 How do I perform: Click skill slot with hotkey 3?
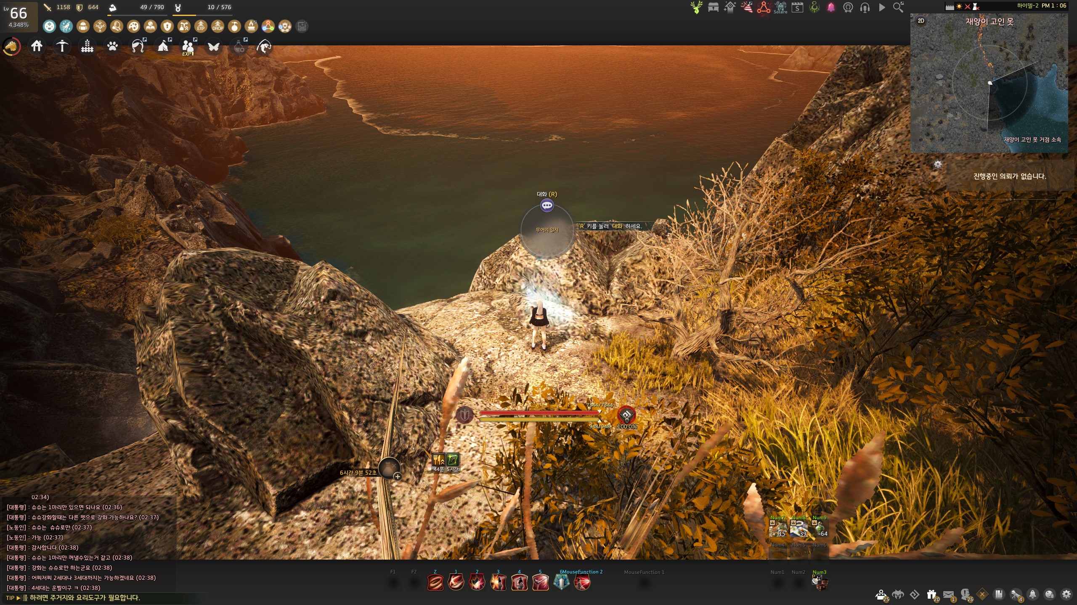(x=498, y=582)
